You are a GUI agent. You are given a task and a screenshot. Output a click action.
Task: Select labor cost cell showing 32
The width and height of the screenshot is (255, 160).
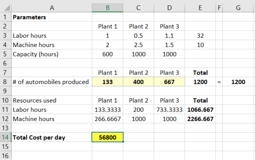[200, 35]
